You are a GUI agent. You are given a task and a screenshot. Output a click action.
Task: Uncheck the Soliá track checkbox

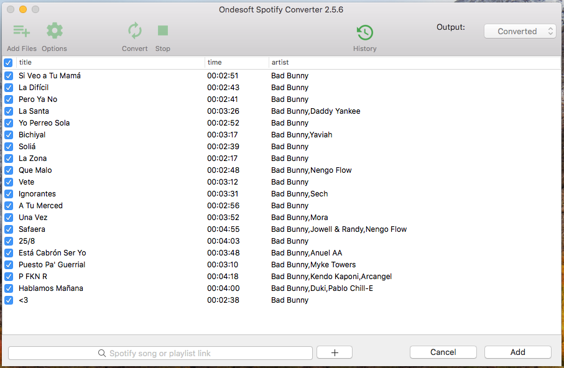point(9,147)
